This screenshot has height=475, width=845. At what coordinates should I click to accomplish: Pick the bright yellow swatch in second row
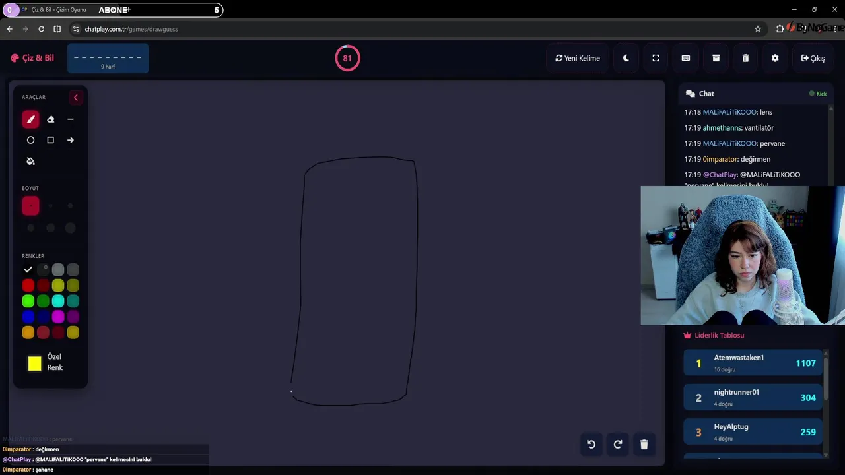tap(58, 285)
